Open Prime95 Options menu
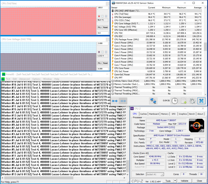 [36, 79]
